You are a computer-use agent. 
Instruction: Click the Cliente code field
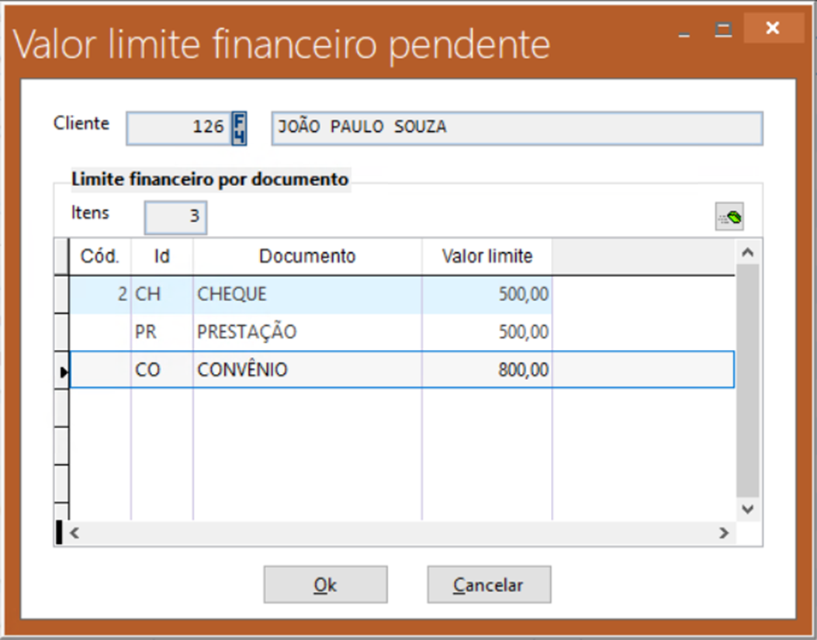coord(178,128)
